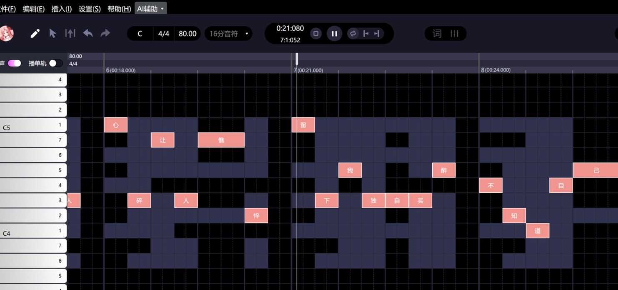The height and width of the screenshot is (290, 618).
Task: Select the 我 note
Action: click(x=350, y=170)
